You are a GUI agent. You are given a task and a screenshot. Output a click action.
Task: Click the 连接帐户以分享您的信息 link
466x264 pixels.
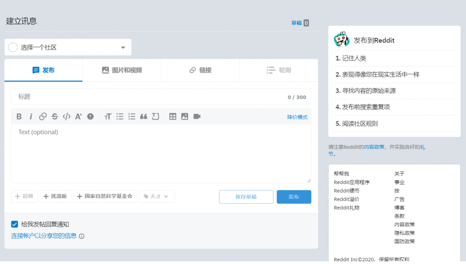[44, 236]
